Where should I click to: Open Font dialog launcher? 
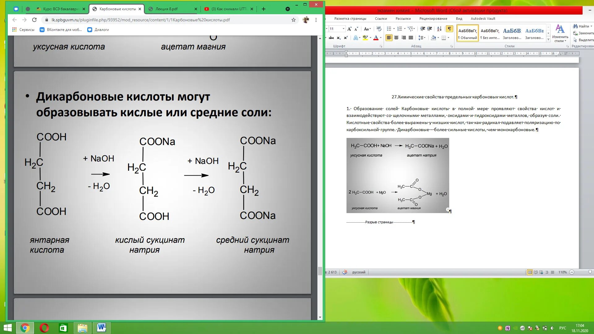(381, 46)
